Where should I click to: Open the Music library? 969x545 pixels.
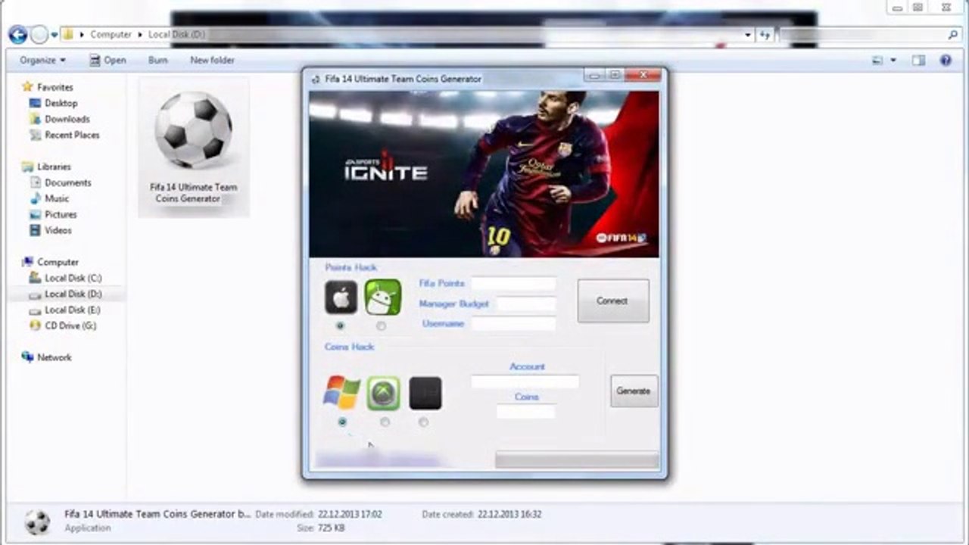(x=49, y=198)
